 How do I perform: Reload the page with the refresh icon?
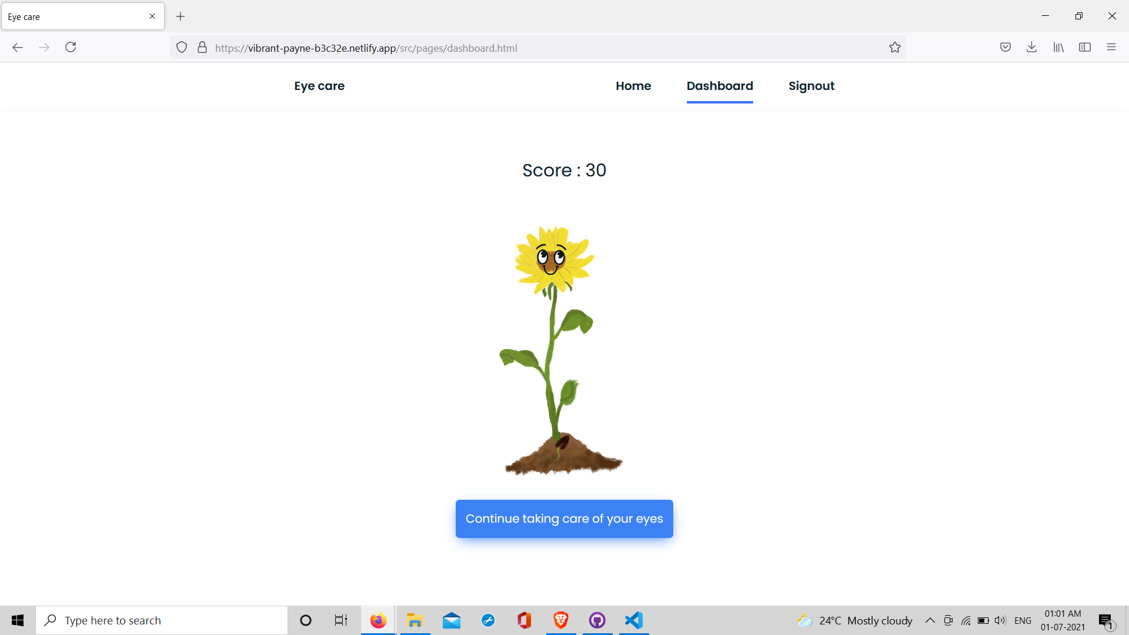point(71,48)
